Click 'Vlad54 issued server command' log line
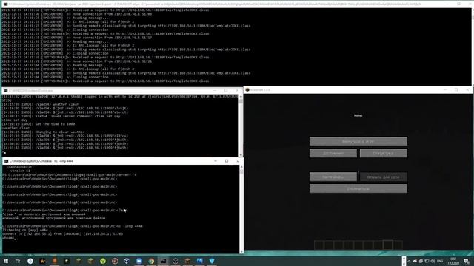 pyautogui.click(x=61, y=116)
